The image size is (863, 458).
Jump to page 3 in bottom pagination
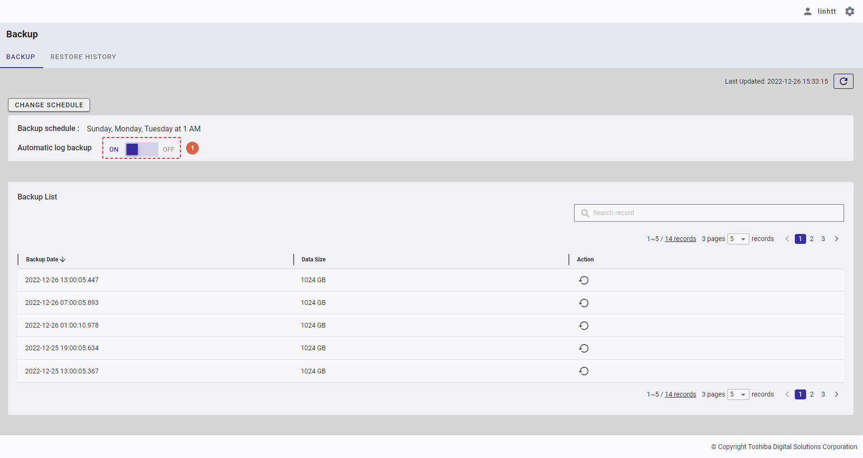pos(823,394)
